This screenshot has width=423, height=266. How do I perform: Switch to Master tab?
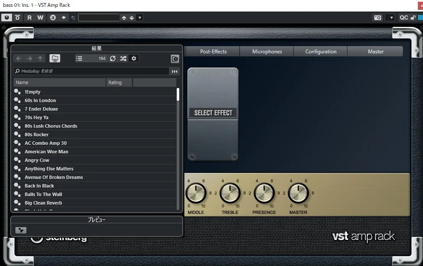coord(375,52)
